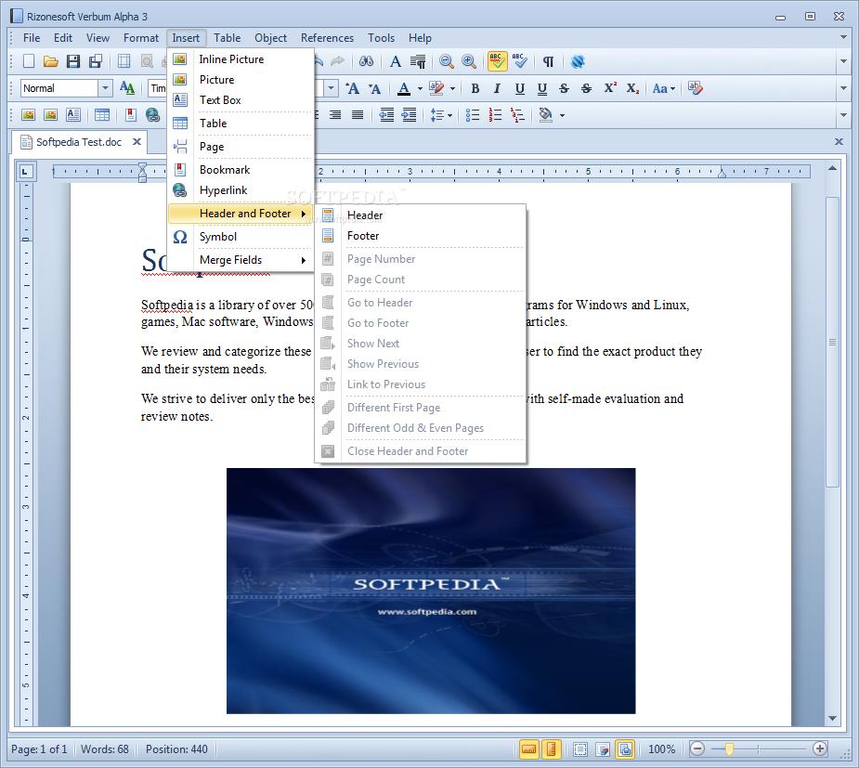Toggle paragraph marks visibility

tap(549, 61)
